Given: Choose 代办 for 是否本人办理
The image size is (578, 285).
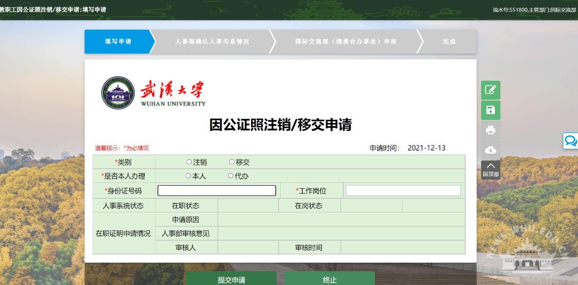Looking at the screenshot, I should click(231, 176).
